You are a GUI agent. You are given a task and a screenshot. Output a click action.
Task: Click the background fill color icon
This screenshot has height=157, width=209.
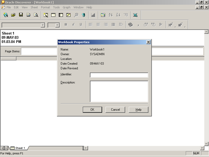[180, 25]
